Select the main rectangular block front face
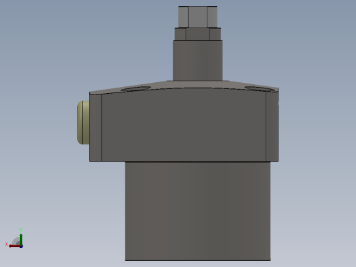Screen dimensions: 356x267 (x=183, y=125)
